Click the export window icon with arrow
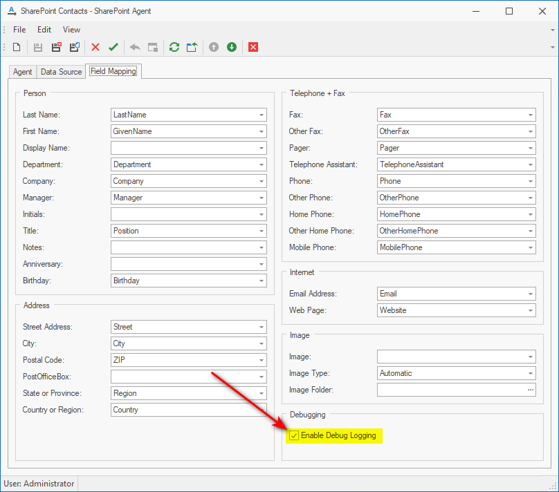Screen dimensions: 559x492 point(192,47)
